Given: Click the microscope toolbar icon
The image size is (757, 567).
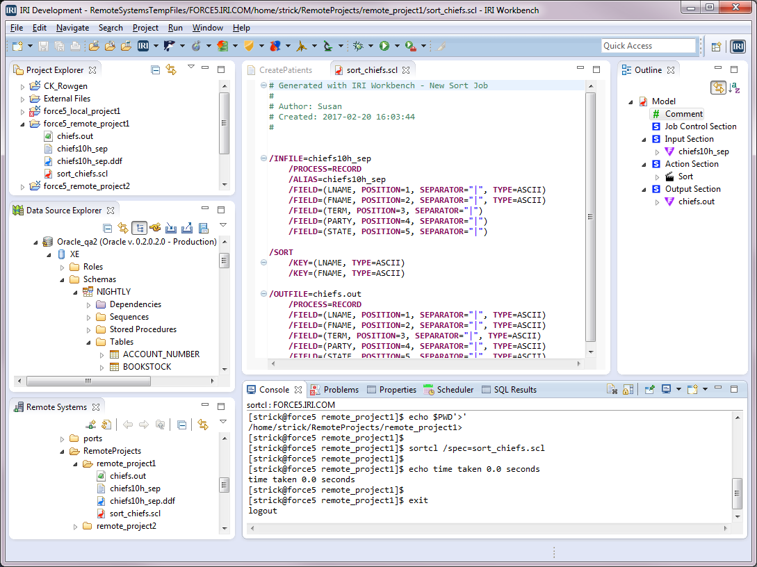Looking at the screenshot, I should click(x=328, y=47).
